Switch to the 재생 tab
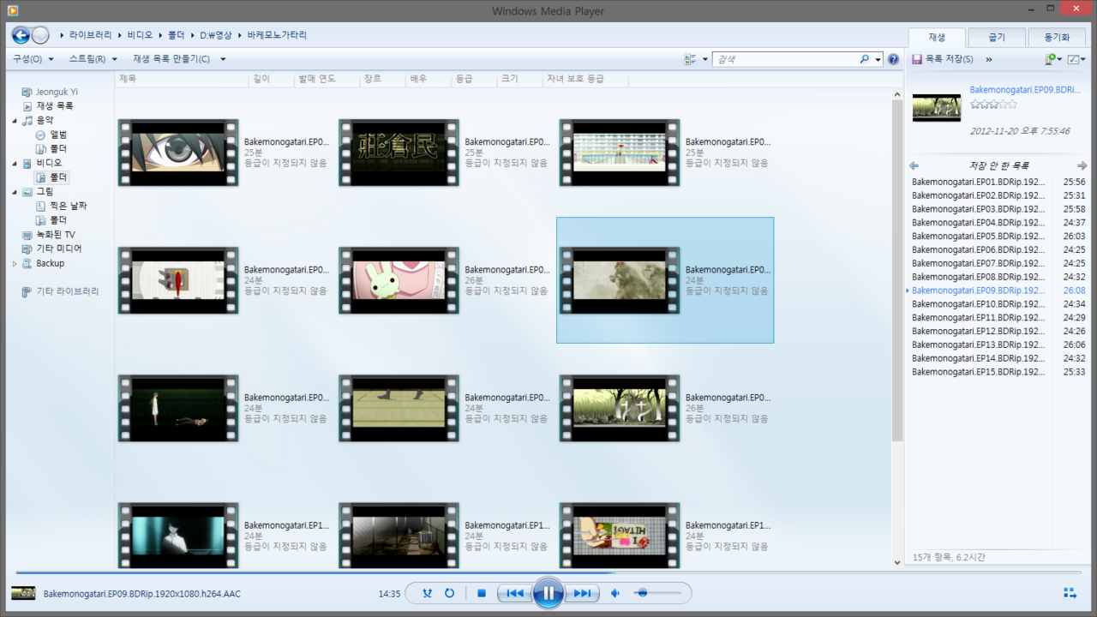Screen dimensions: 1097x617 click(937, 38)
